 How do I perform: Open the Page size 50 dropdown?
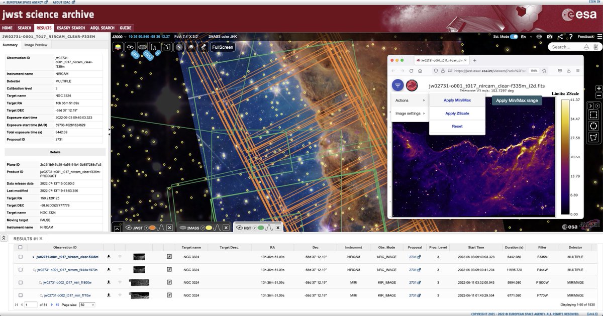(x=87, y=304)
